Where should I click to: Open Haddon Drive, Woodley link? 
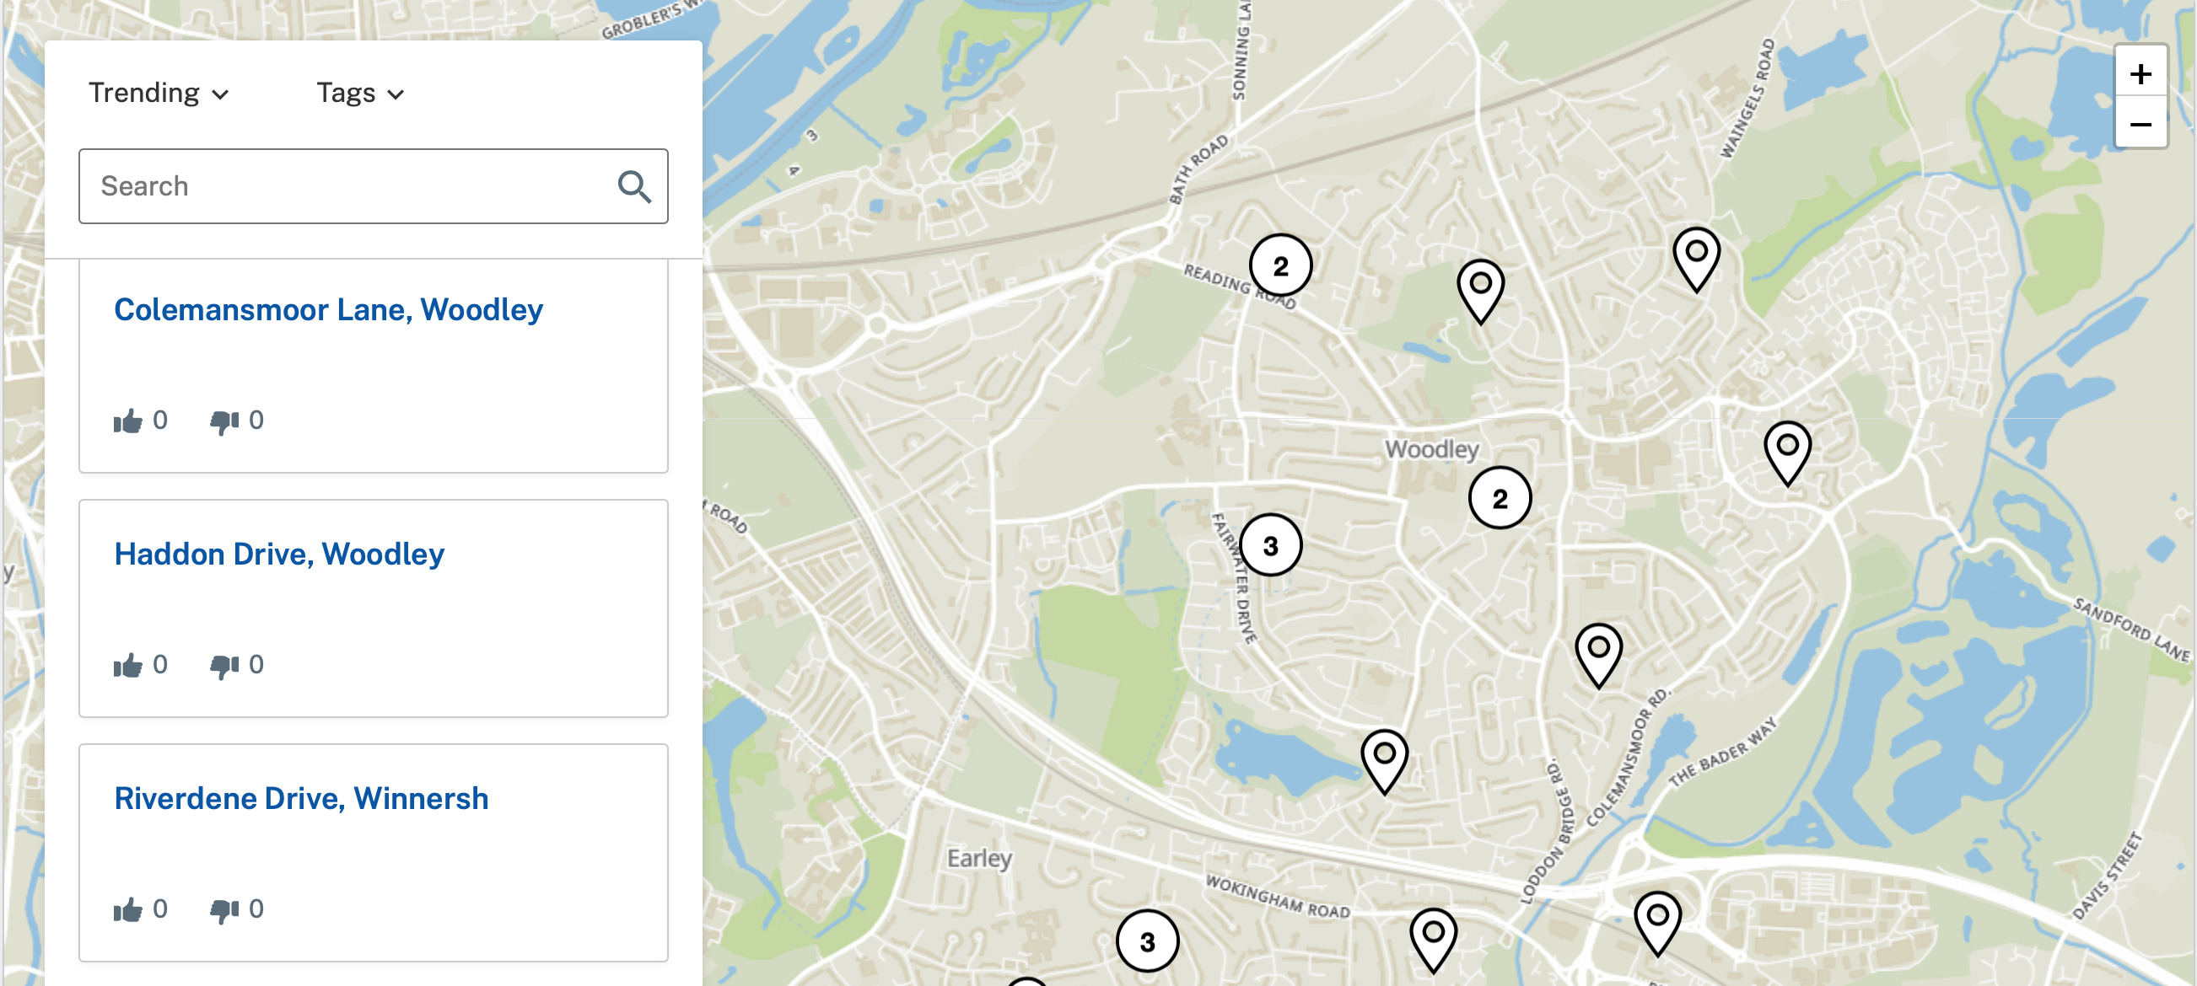pos(279,554)
